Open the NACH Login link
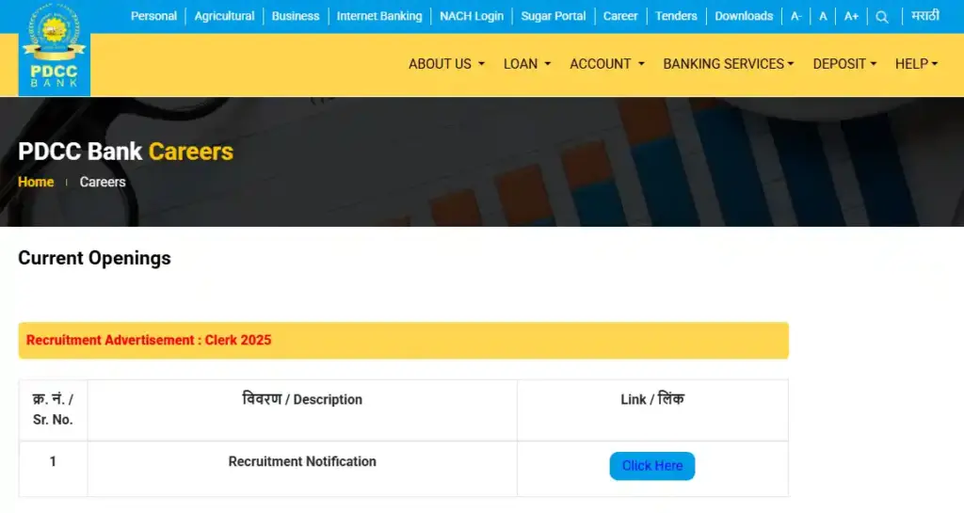 point(472,16)
